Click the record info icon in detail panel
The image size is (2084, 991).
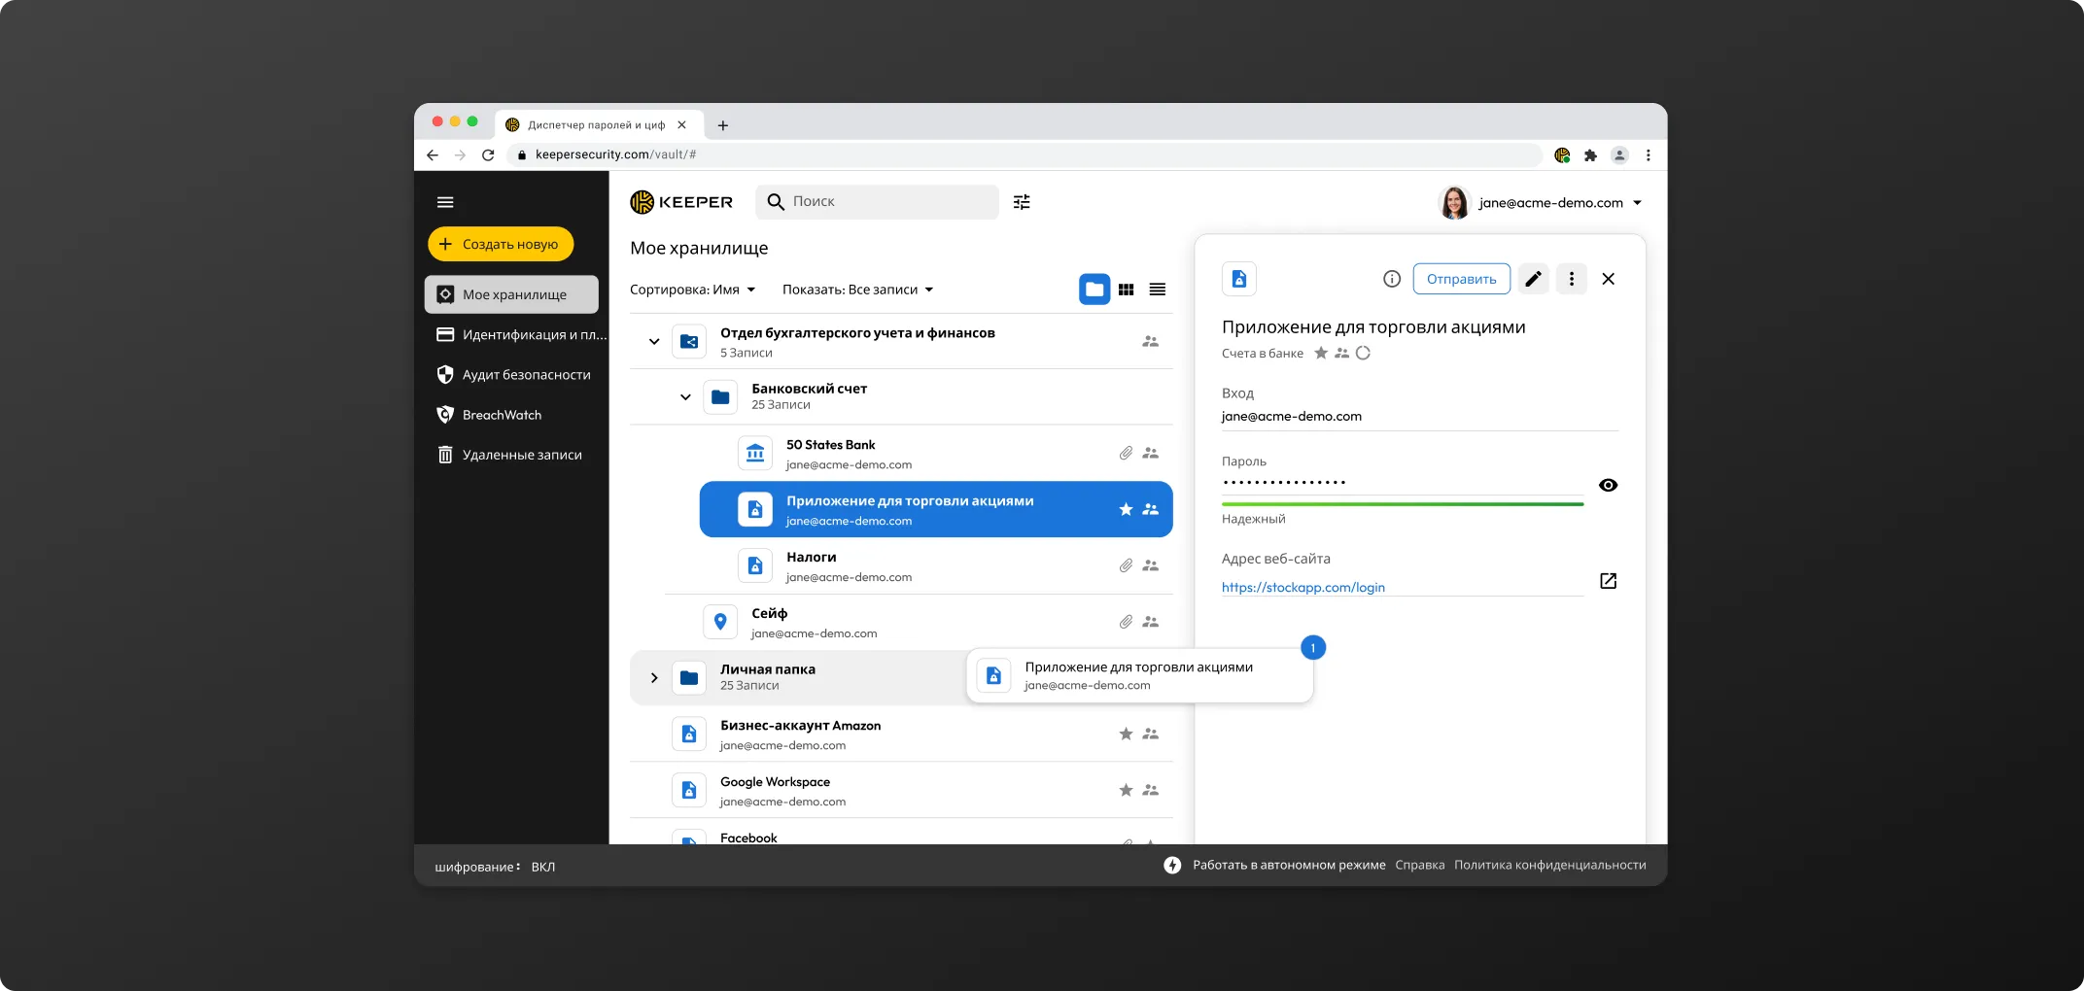pos(1392,279)
